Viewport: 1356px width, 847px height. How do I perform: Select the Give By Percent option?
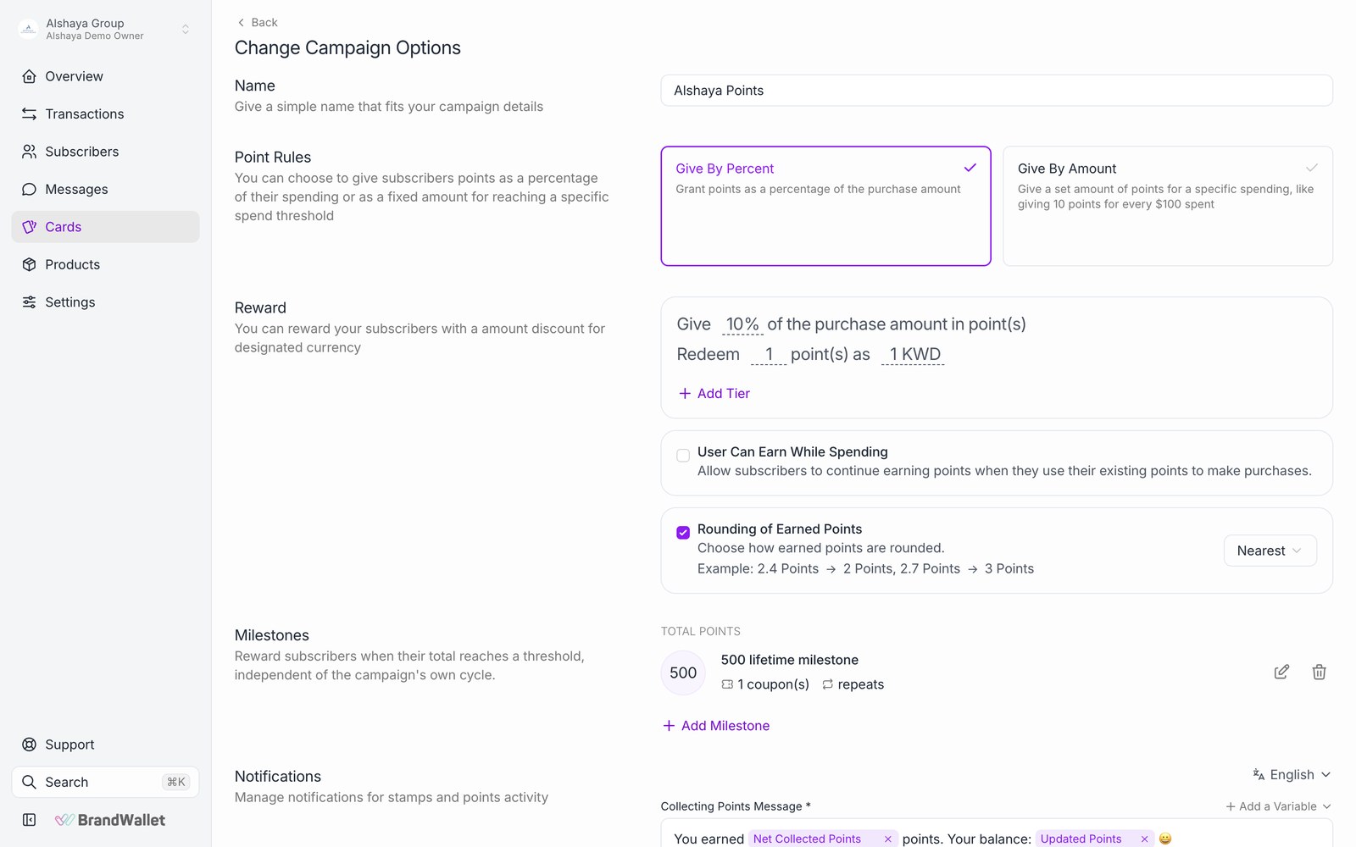click(825, 206)
